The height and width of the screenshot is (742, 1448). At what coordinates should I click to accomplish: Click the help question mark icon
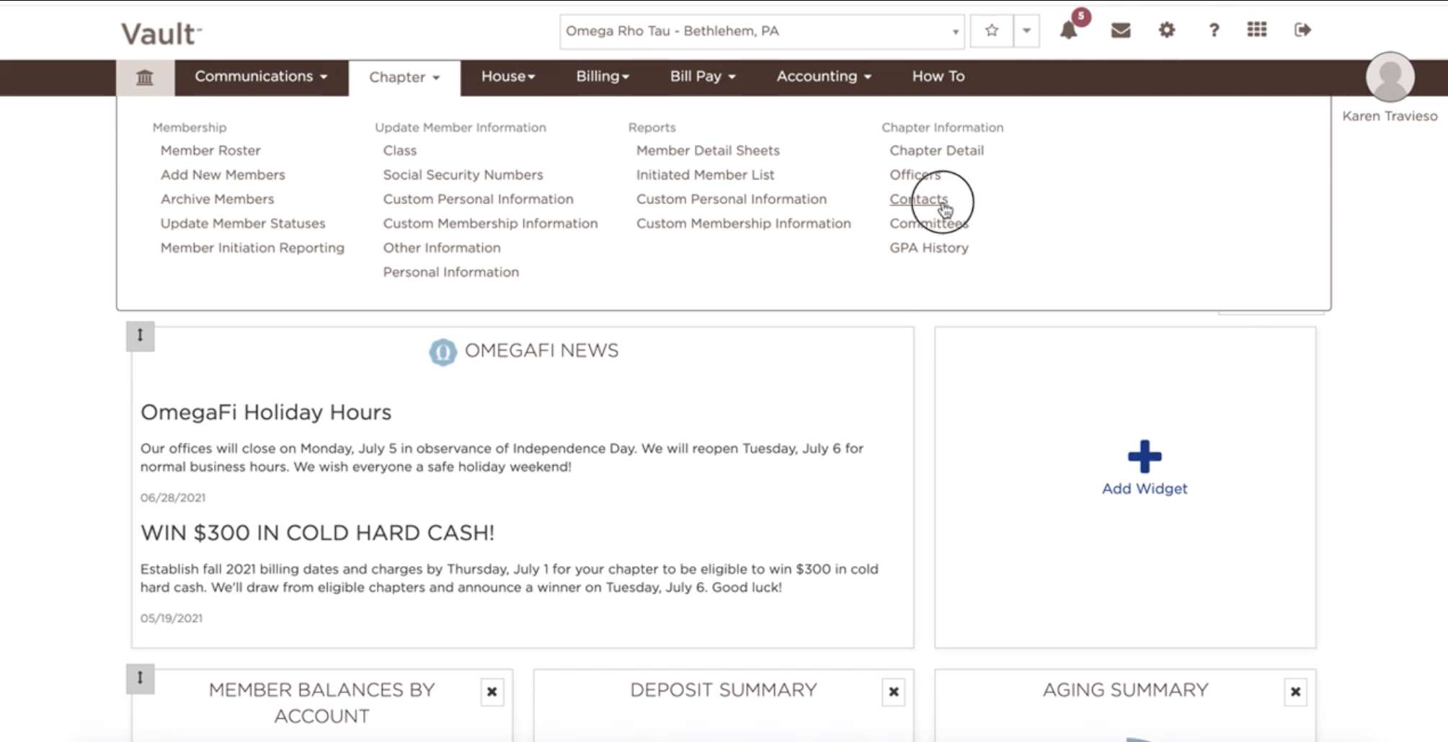[x=1214, y=30]
